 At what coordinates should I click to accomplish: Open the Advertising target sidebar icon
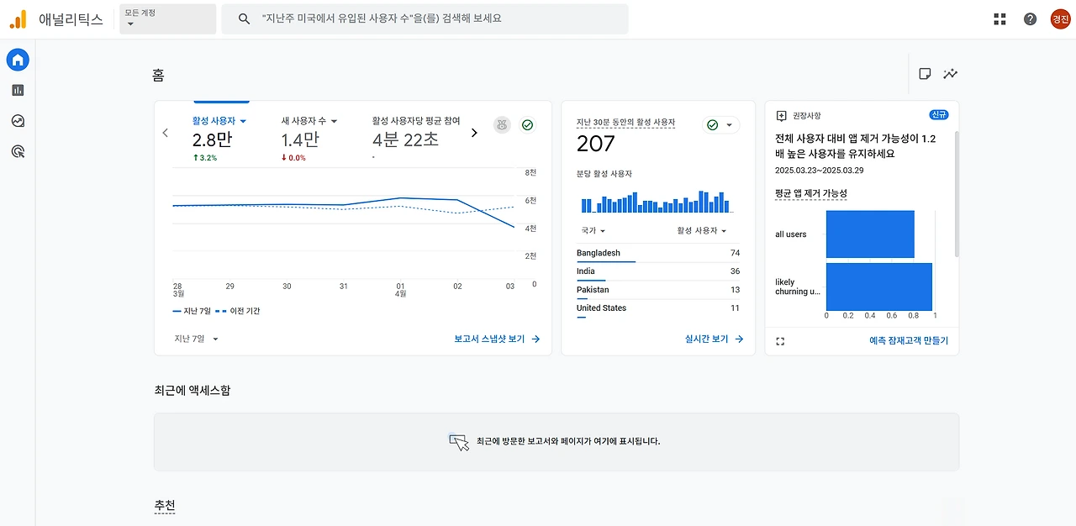[18, 151]
